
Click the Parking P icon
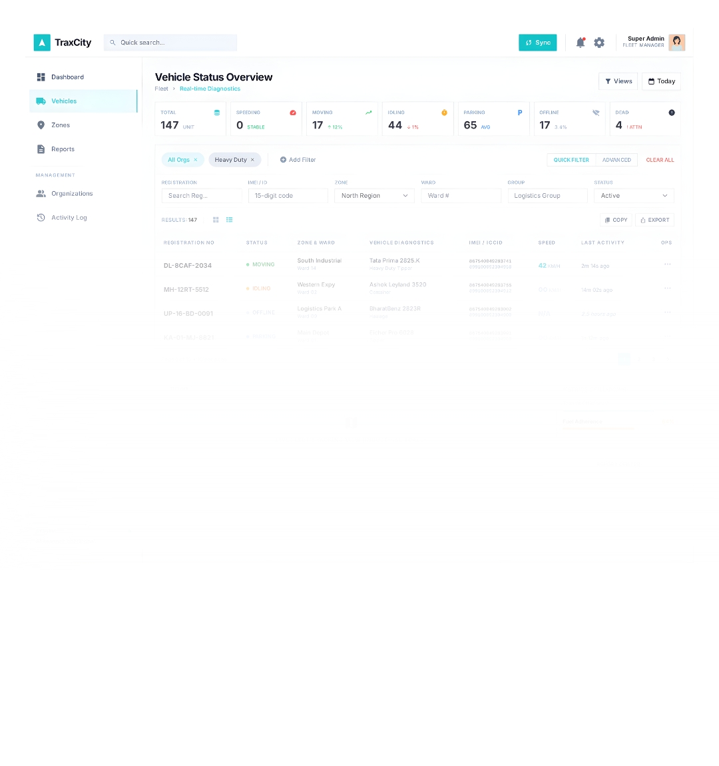pos(520,113)
